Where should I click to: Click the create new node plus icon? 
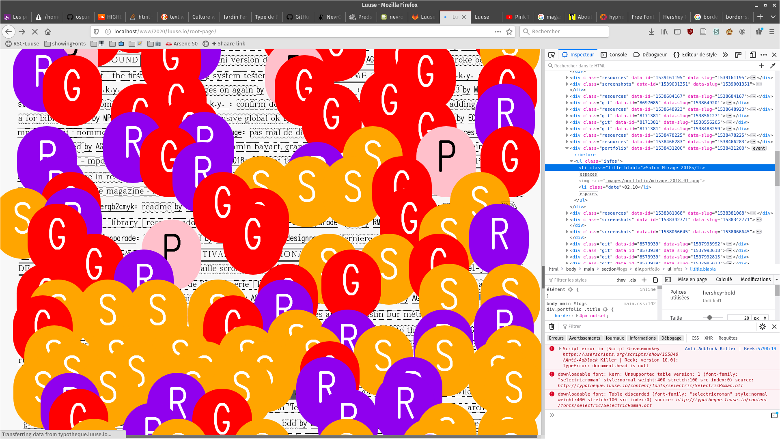click(761, 66)
